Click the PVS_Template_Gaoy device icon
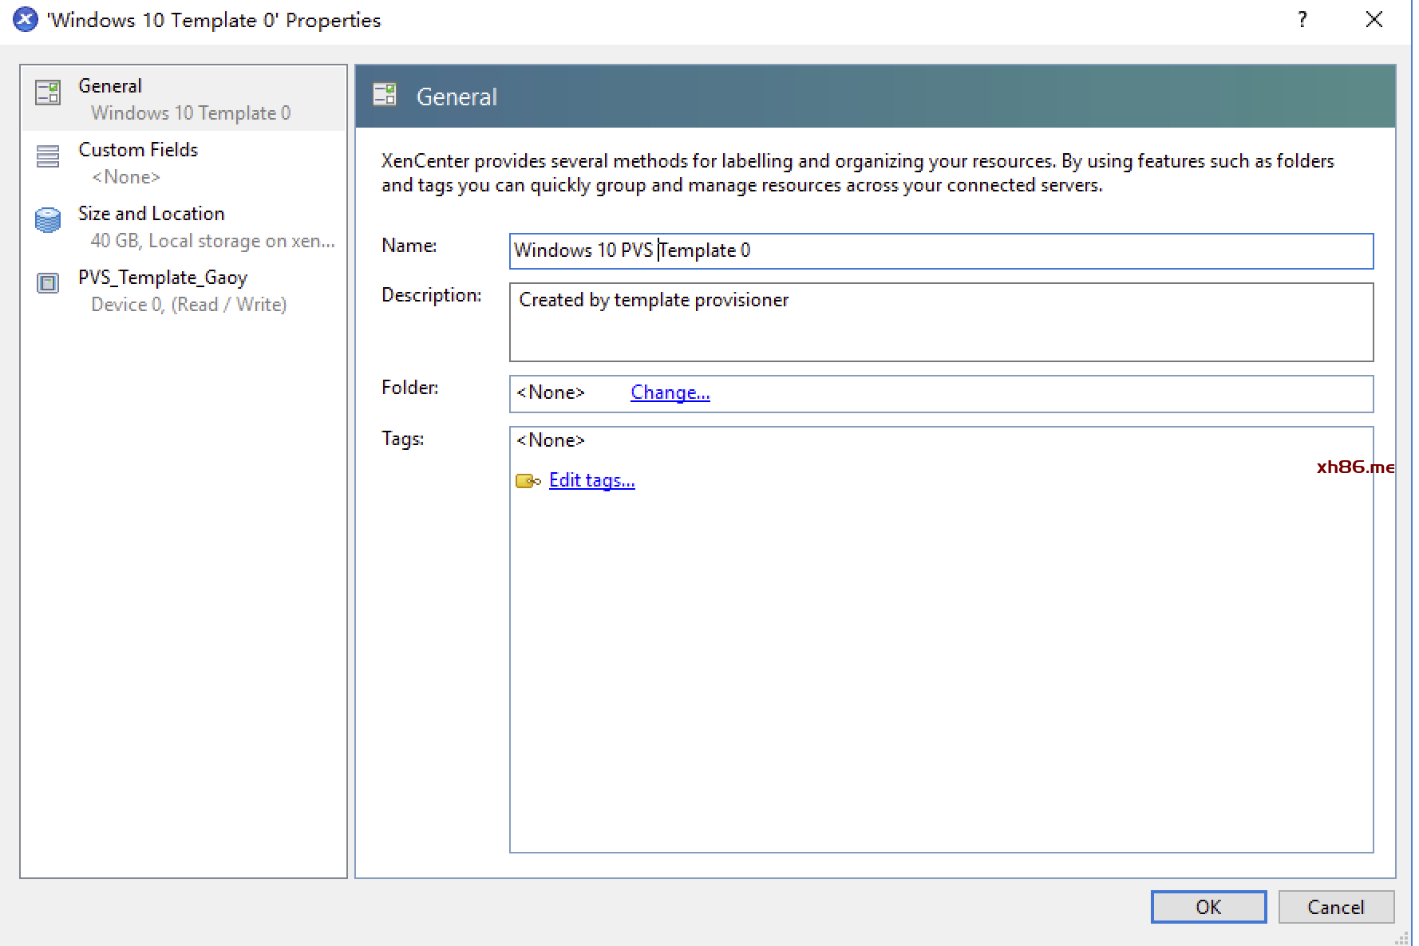This screenshot has width=1419, height=946. click(48, 283)
